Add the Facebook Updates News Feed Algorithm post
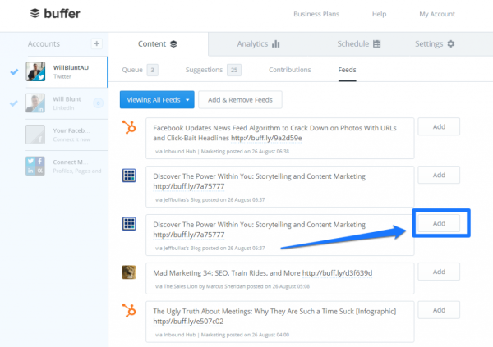 (439, 126)
